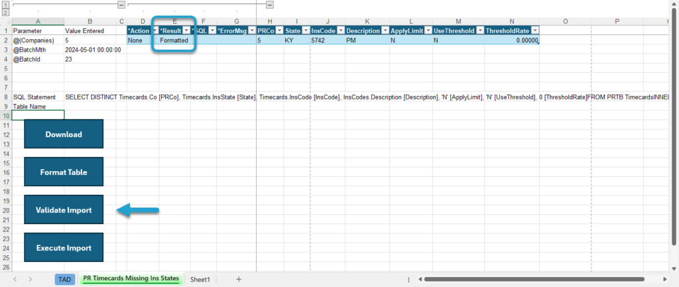Screen dimensions: 679x287
Task: Click the Download macro button
Action: [x=64, y=134]
